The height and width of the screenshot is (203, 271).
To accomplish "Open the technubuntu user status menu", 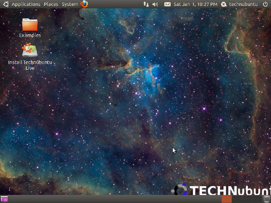I will [x=239, y=4].
